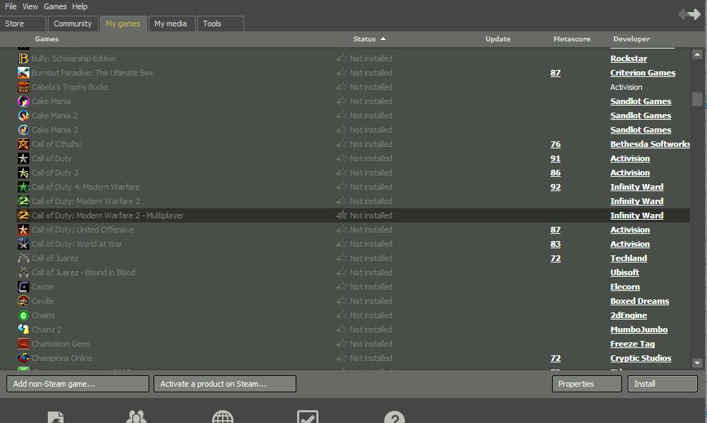Viewport: 707px width, 423px height.
Task: Click the Chameleon Gems game icon
Action: 24,344
